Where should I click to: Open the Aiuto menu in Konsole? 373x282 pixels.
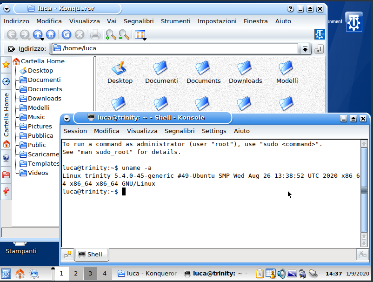[x=242, y=131]
